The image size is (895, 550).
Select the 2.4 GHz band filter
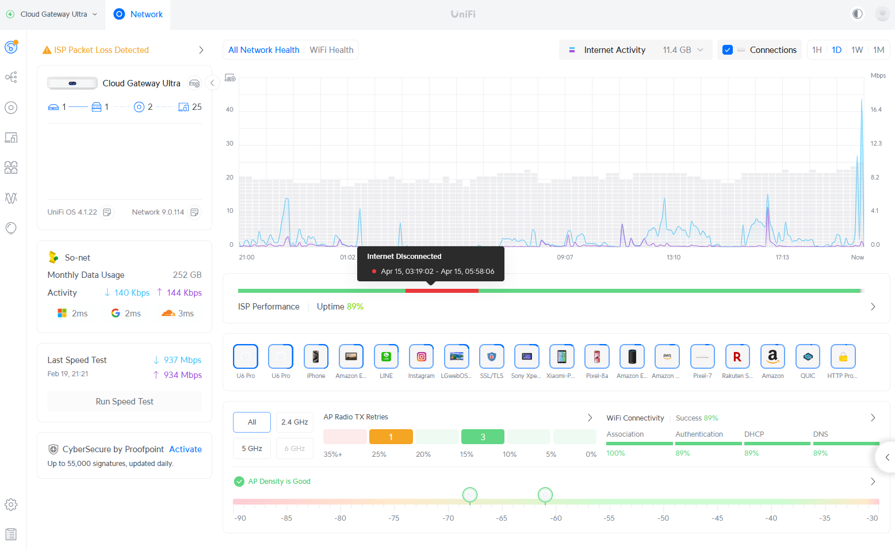pos(294,422)
